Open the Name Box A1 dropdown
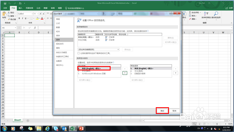Image resolution: width=234 pixels, height=132 pixels. point(15,28)
